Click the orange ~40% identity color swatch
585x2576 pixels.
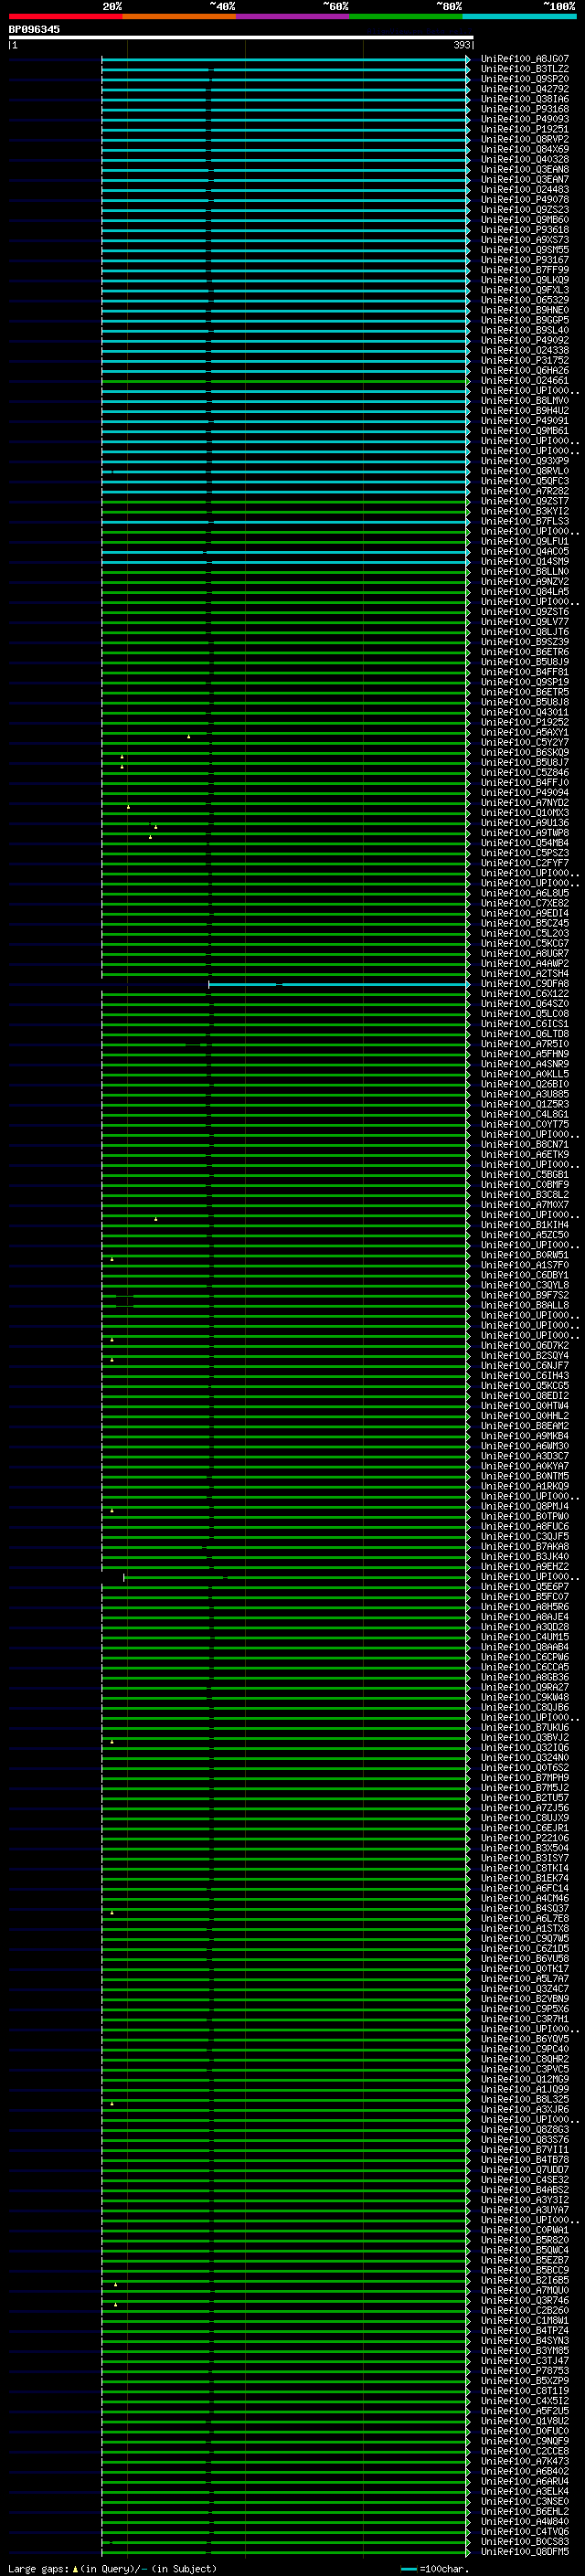click(179, 16)
